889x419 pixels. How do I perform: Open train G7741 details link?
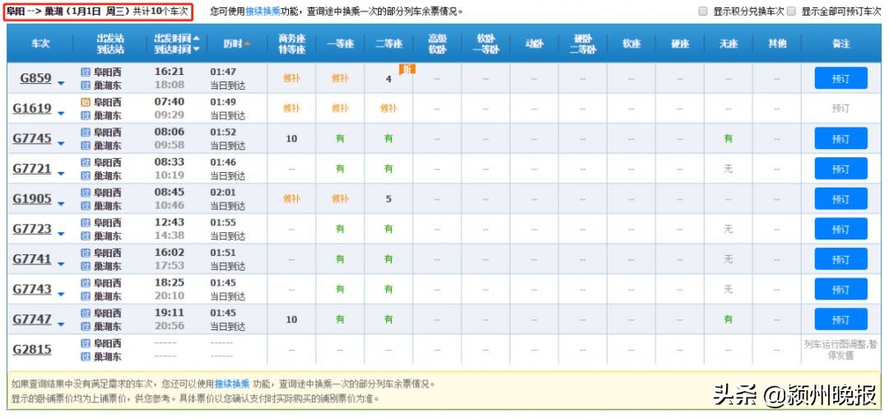point(32,258)
